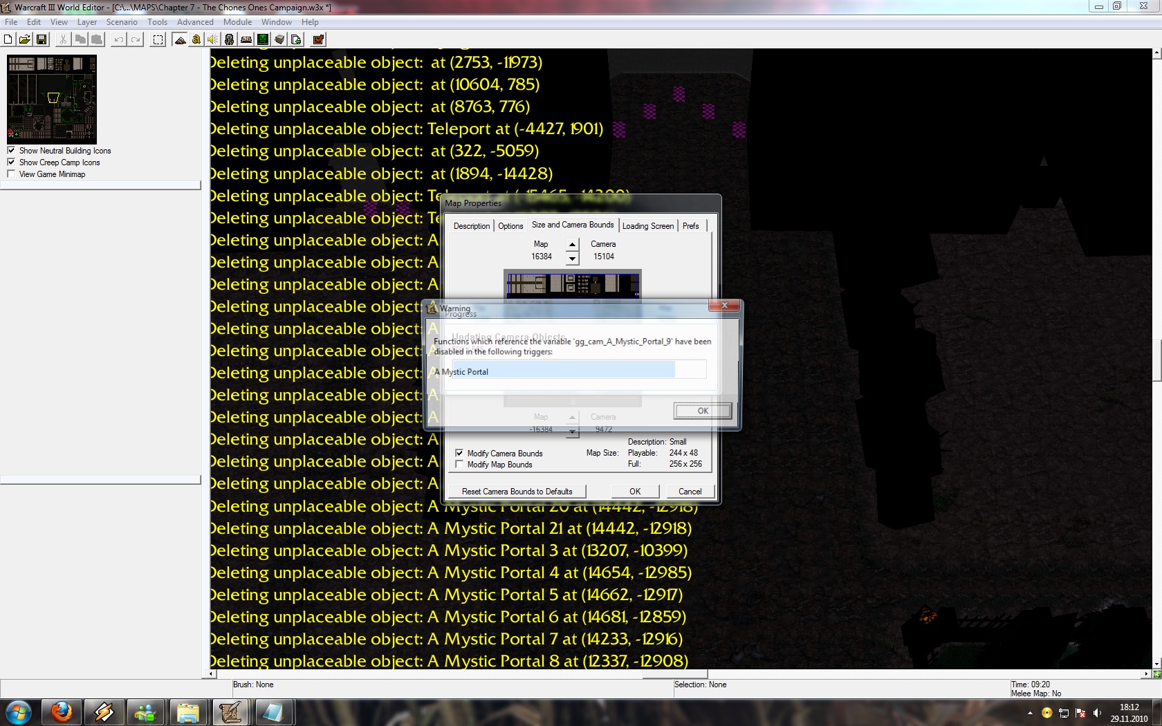Click the Copy toolbar icon
Viewport: 1162px width, 726px height.
(80, 39)
